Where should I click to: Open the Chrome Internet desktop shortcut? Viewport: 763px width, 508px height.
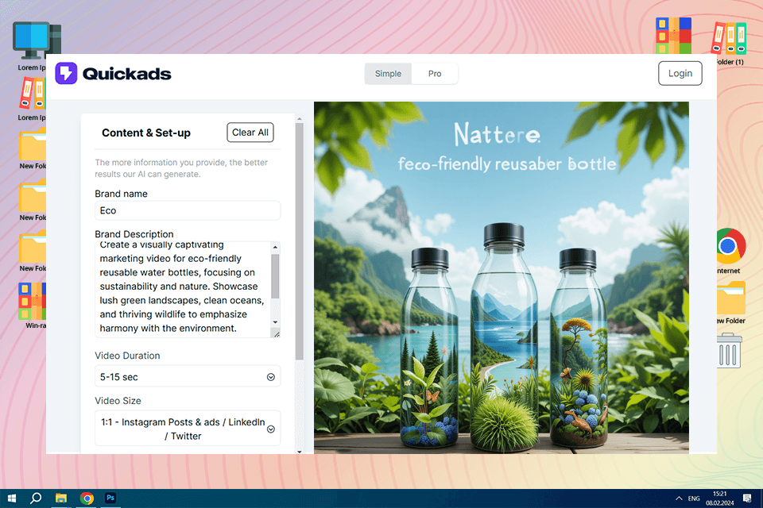730,251
